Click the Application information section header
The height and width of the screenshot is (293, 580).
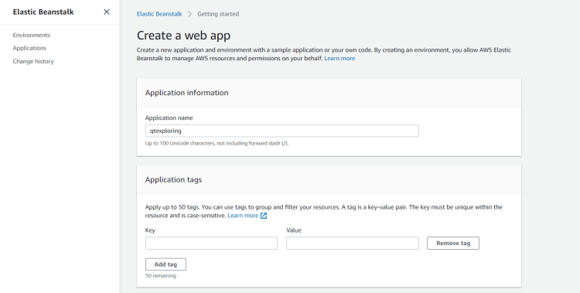point(187,93)
